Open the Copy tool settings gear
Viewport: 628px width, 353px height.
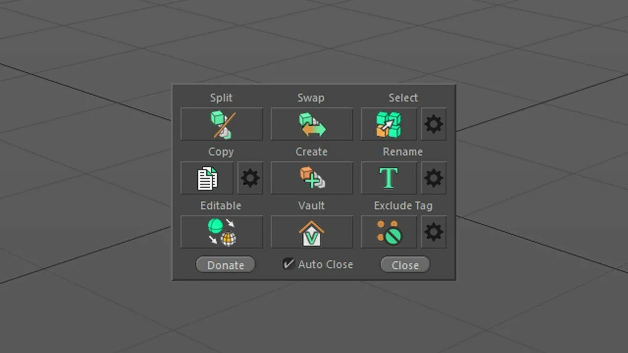[x=250, y=178]
